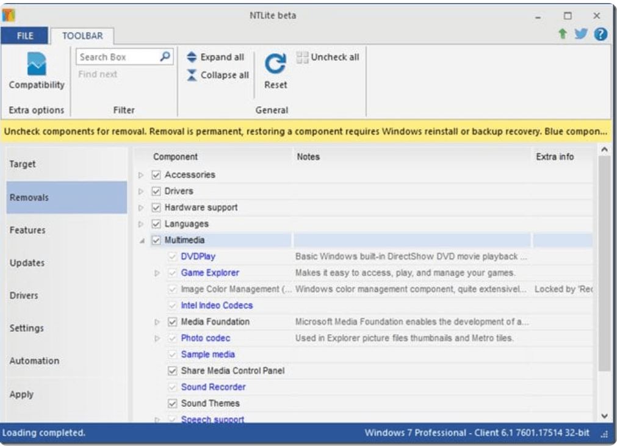The height and width of the screenshot is (446, 617).
Task: Open the Twitter bird icon
Action: click(581, 35)
